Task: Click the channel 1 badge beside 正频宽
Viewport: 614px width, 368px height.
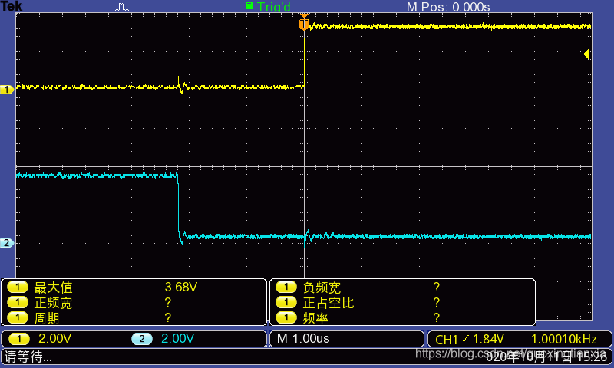Action: coord(18,302)
